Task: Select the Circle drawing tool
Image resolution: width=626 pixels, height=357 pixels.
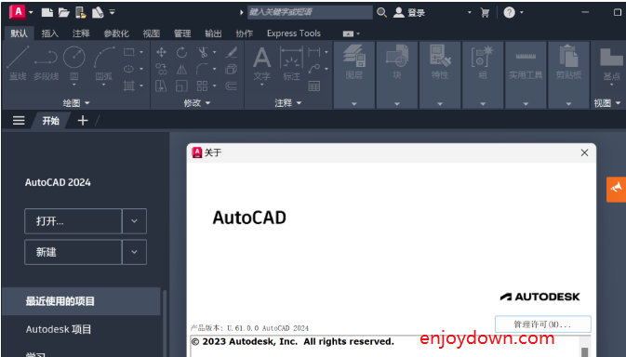Action: click(x=74, y=62)
